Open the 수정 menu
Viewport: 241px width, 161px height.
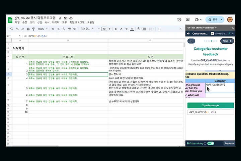(24, 22)
